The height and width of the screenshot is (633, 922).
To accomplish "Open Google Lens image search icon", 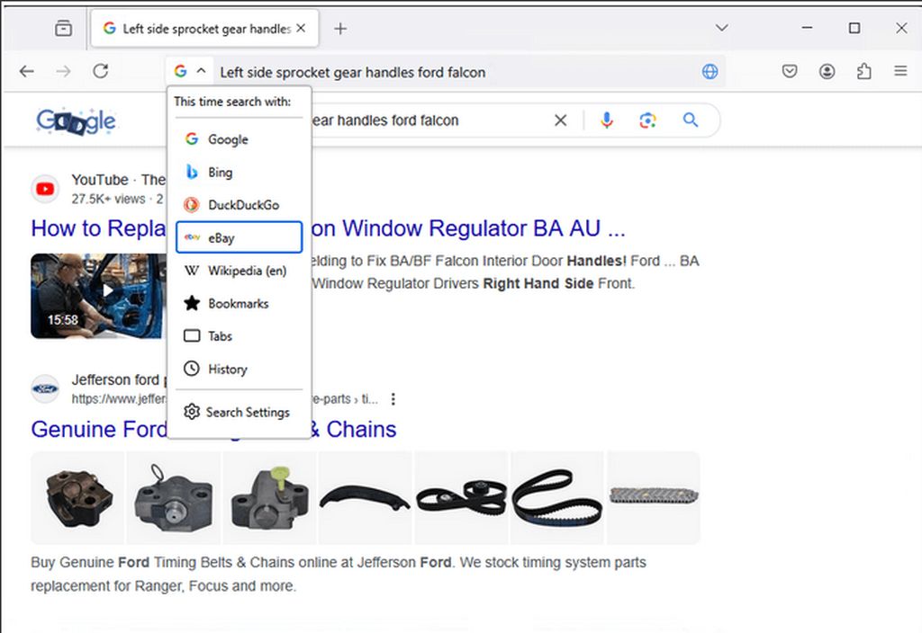I will [647, 120].
